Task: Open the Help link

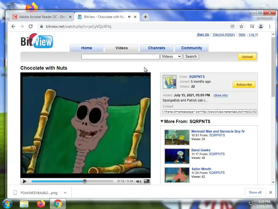Action: click(x=242, y=35)
